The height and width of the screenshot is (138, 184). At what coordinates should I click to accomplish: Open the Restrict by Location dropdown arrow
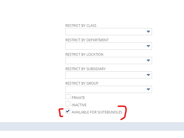tap(148, 60)
